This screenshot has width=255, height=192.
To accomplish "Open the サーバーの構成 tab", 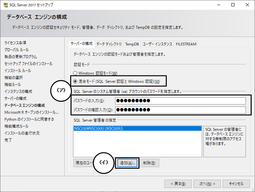I will [x=82, y=44].
